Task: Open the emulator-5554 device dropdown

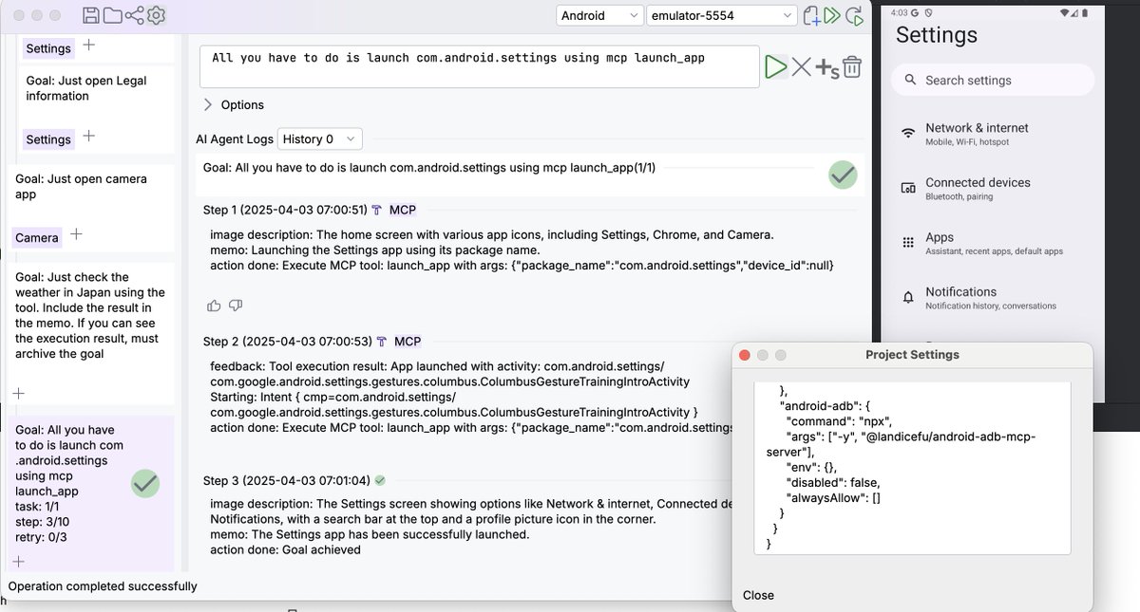Action: click(x=722, y=15)
